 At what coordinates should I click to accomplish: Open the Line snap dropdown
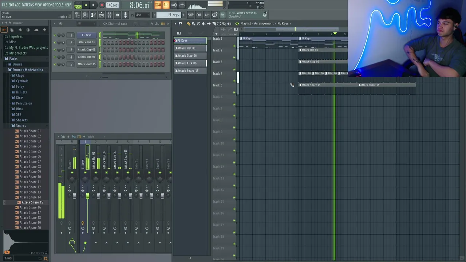[142, 15]
